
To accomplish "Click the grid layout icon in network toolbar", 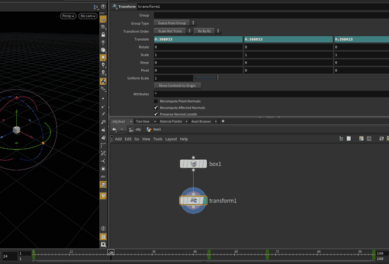I will 369,138.
